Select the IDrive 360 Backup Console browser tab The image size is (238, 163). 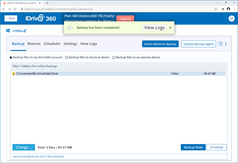21,3
